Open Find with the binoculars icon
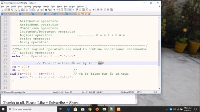 tap(46, 10)
